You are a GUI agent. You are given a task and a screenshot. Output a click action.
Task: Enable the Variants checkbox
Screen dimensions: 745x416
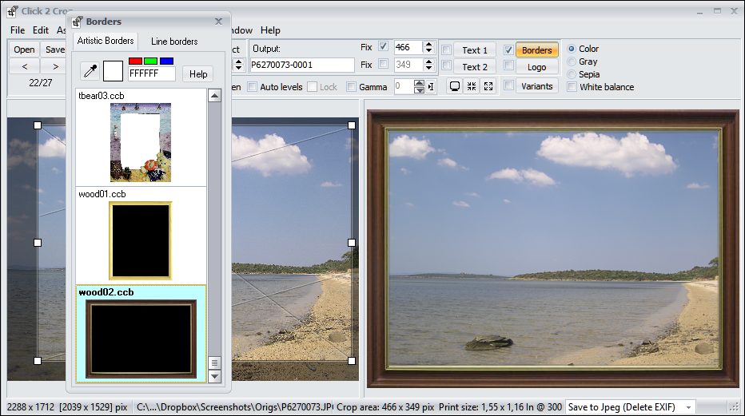(x=509, y=85)
